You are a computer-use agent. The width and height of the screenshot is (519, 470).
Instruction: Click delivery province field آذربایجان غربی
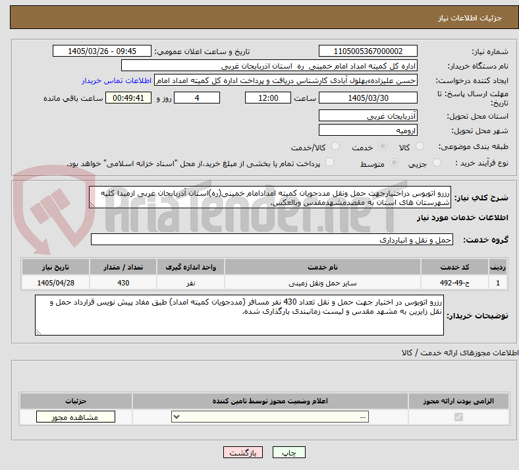tap(368, 115)
